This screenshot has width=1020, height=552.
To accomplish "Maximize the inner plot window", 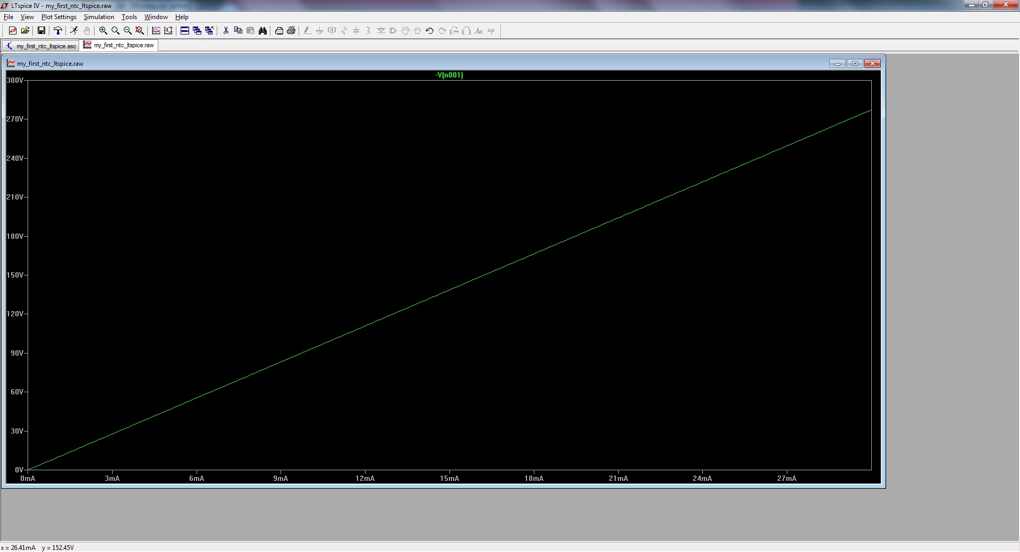I will pyautogui.click(x=855, y=64).
